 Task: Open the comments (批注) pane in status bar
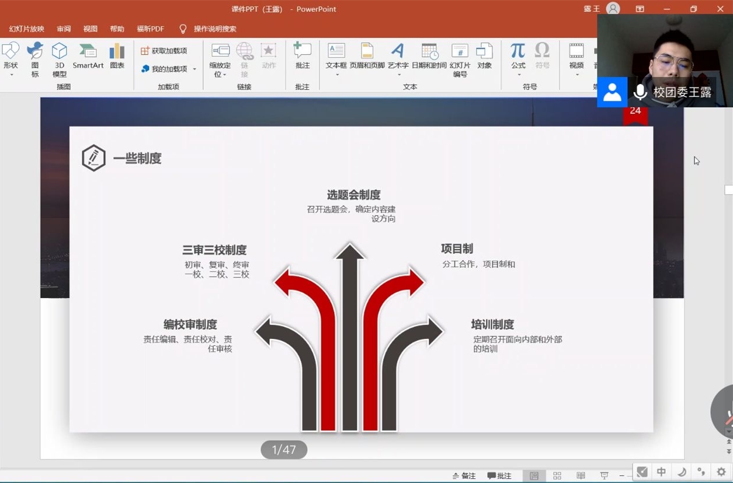(499, 476)
